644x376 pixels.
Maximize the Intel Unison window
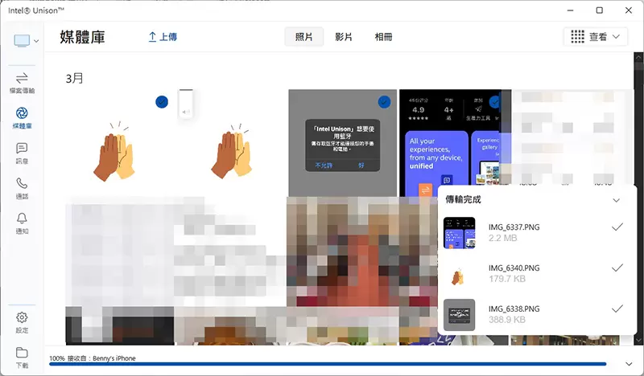click(599, 10)
